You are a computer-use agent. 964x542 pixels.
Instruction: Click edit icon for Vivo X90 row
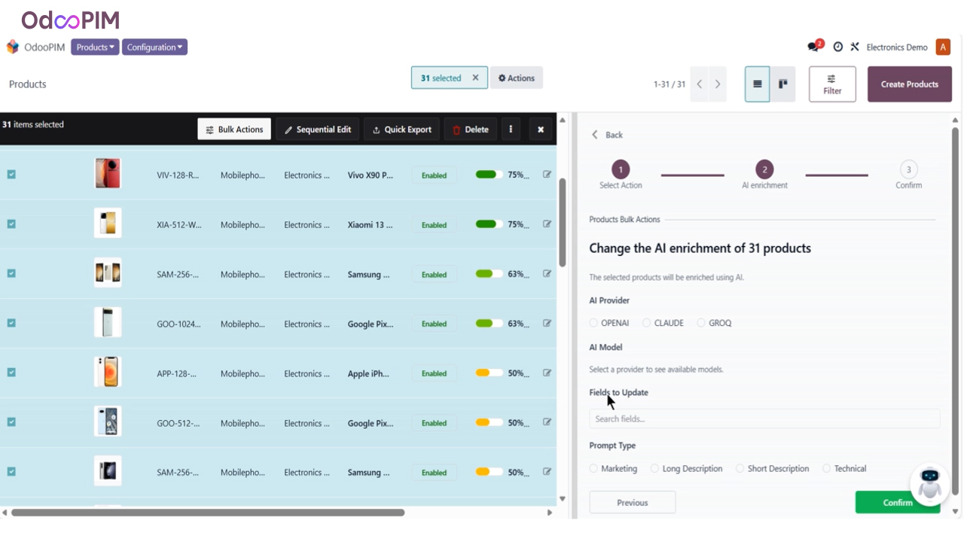pos(547,175)
